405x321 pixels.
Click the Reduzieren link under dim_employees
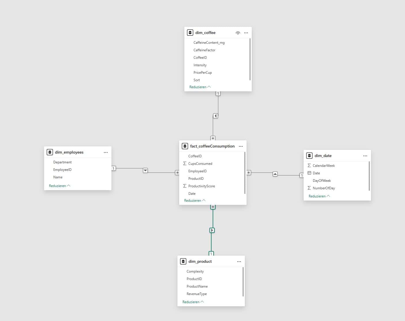coord(59,186)
